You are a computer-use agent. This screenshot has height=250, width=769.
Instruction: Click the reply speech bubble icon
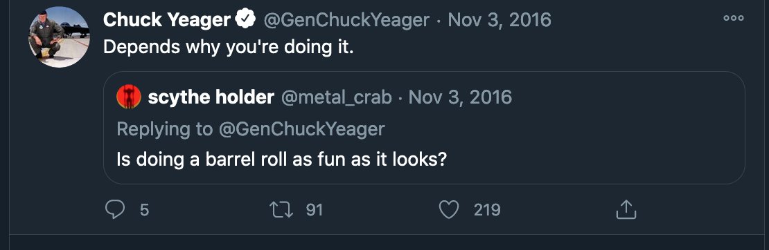coord(116,210)
